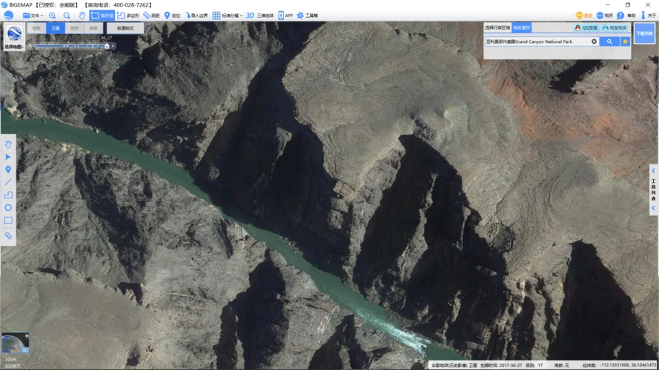Choose the marker pin tool in left sidebar

click(8, 169)
